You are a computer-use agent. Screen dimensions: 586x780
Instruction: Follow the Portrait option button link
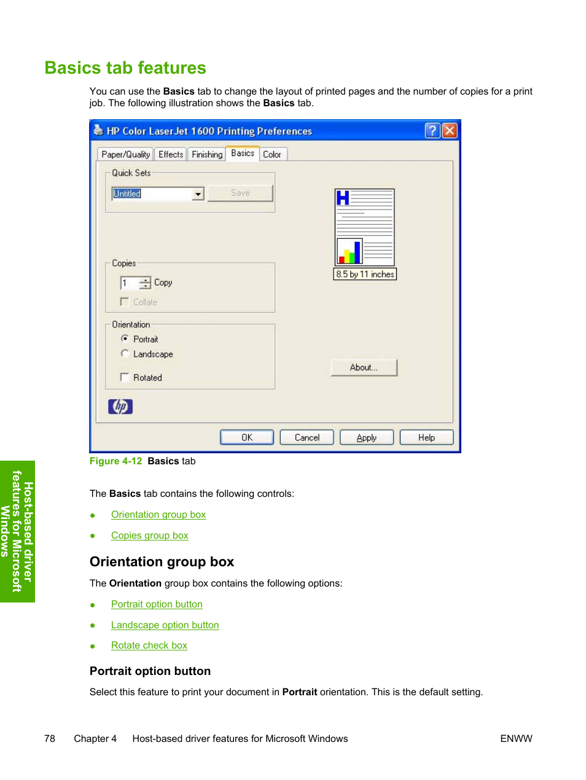point(157,604)
